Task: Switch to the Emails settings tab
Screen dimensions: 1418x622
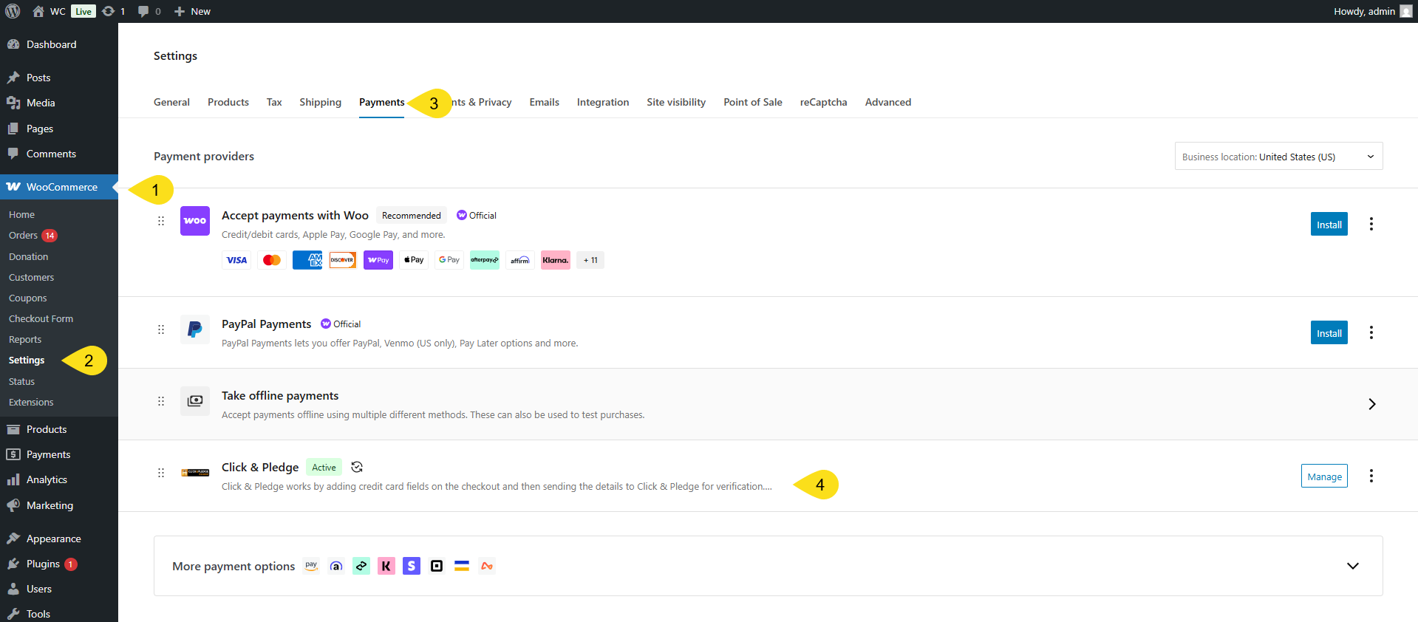Action: pos(544,102)
